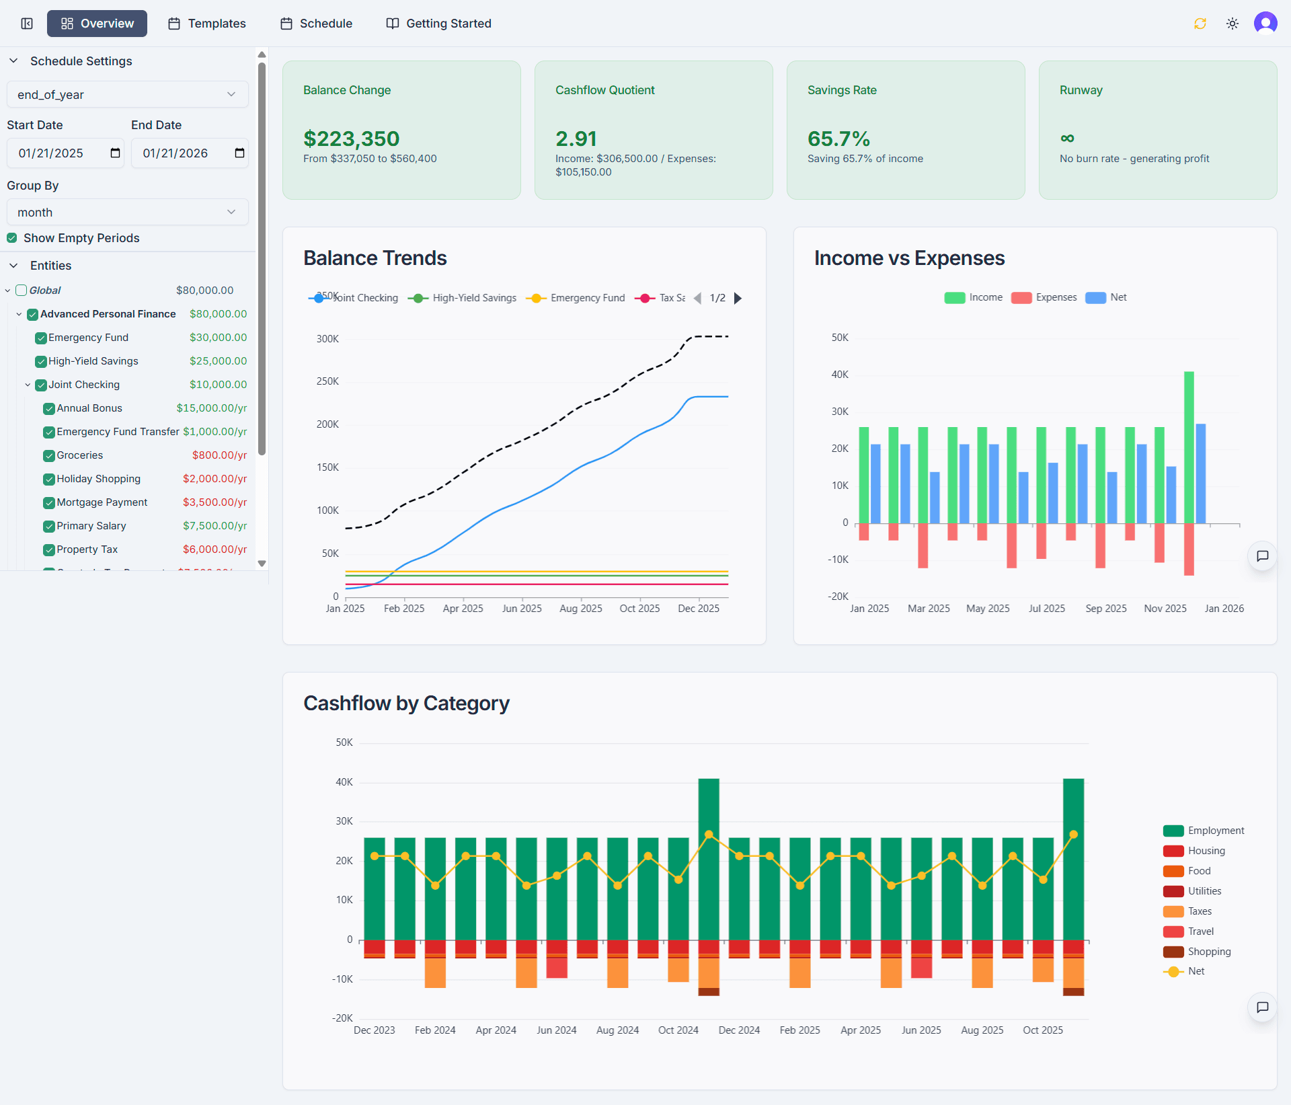This screenshot has height=1105, width=1291.
Task: Toggle the Expenses legend color swatch
Action: pyautogui.click(x=1021, y=298)
